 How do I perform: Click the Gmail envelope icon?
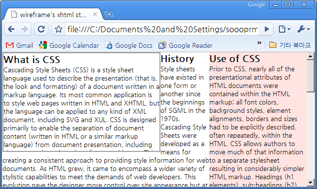[10, 45]
